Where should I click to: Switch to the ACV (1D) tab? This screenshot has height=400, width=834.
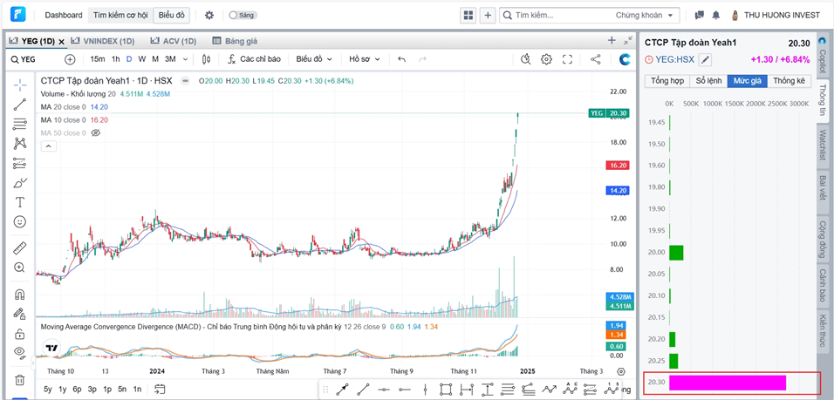174,41
